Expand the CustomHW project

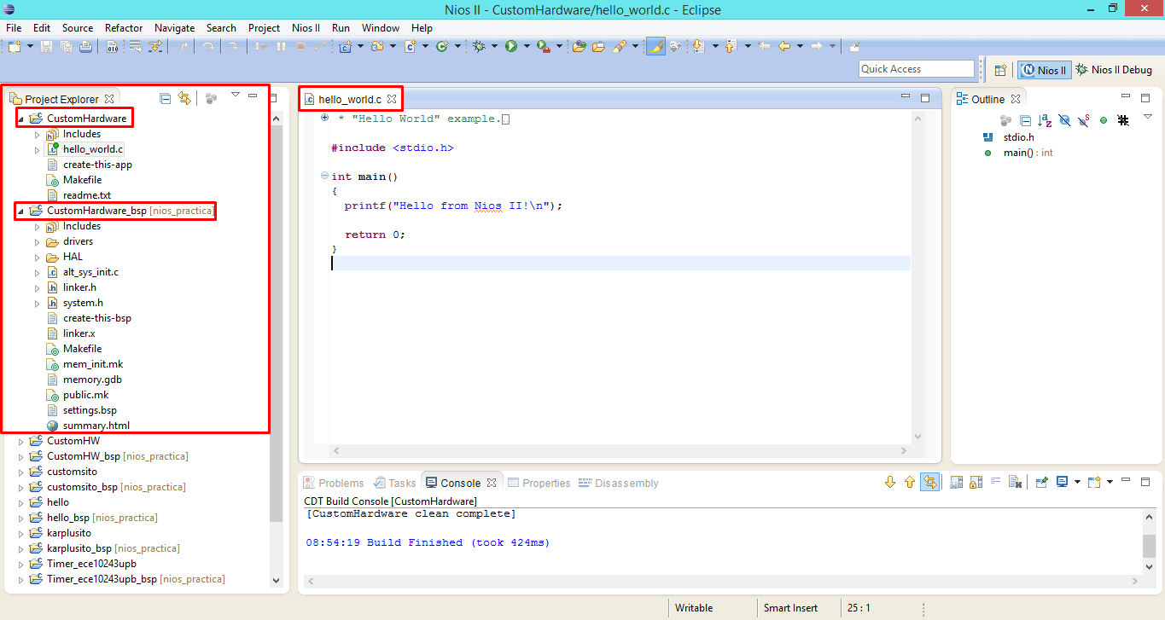[21, 441]
